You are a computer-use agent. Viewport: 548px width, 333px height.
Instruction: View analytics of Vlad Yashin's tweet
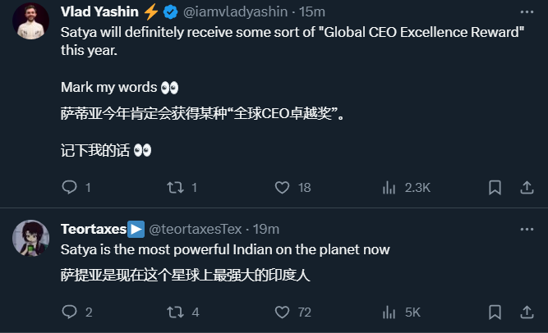389,187
